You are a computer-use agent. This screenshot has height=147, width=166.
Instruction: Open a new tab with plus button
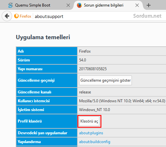(149, 5)
